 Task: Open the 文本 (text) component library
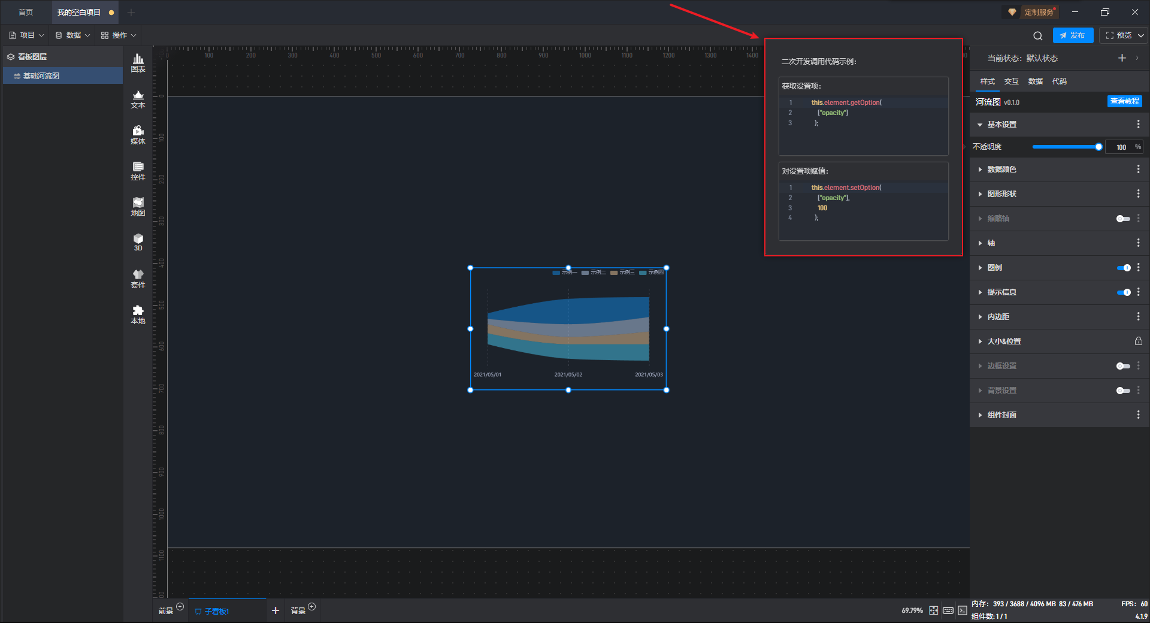(x=138, y=99)
